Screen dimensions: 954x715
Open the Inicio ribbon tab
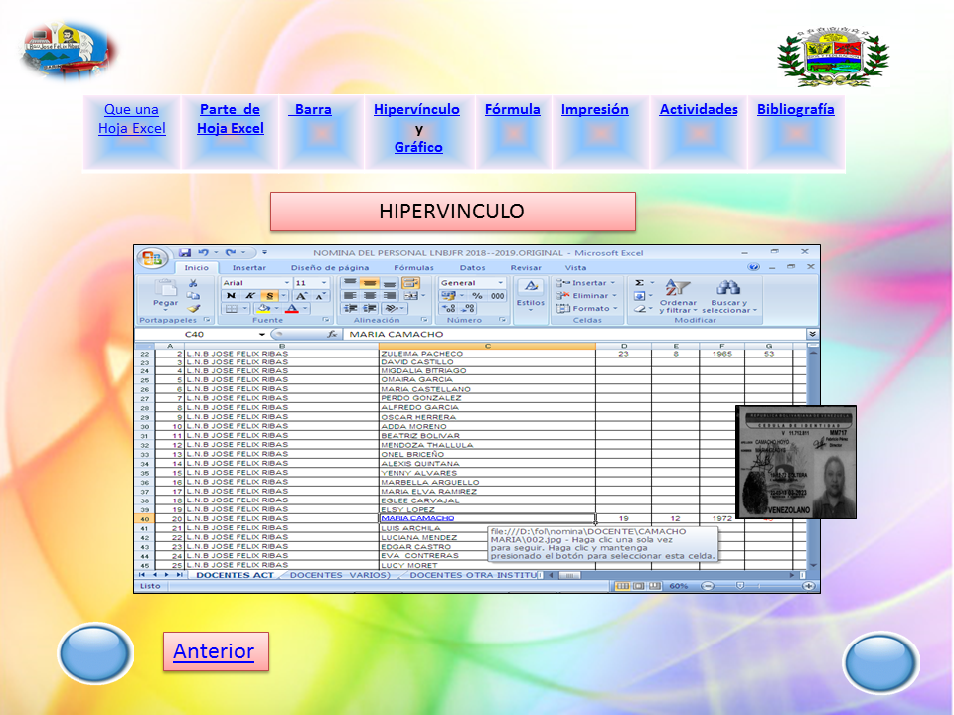pos(197,267)
